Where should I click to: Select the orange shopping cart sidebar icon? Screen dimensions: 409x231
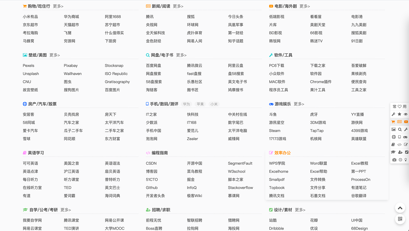click(393, 122)
